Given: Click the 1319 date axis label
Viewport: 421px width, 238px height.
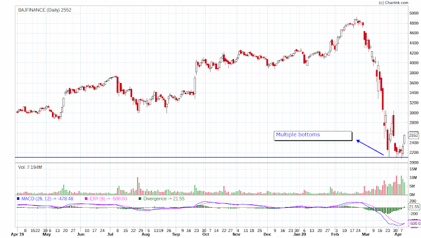Looking at the screenshot, I should [159, 231].
